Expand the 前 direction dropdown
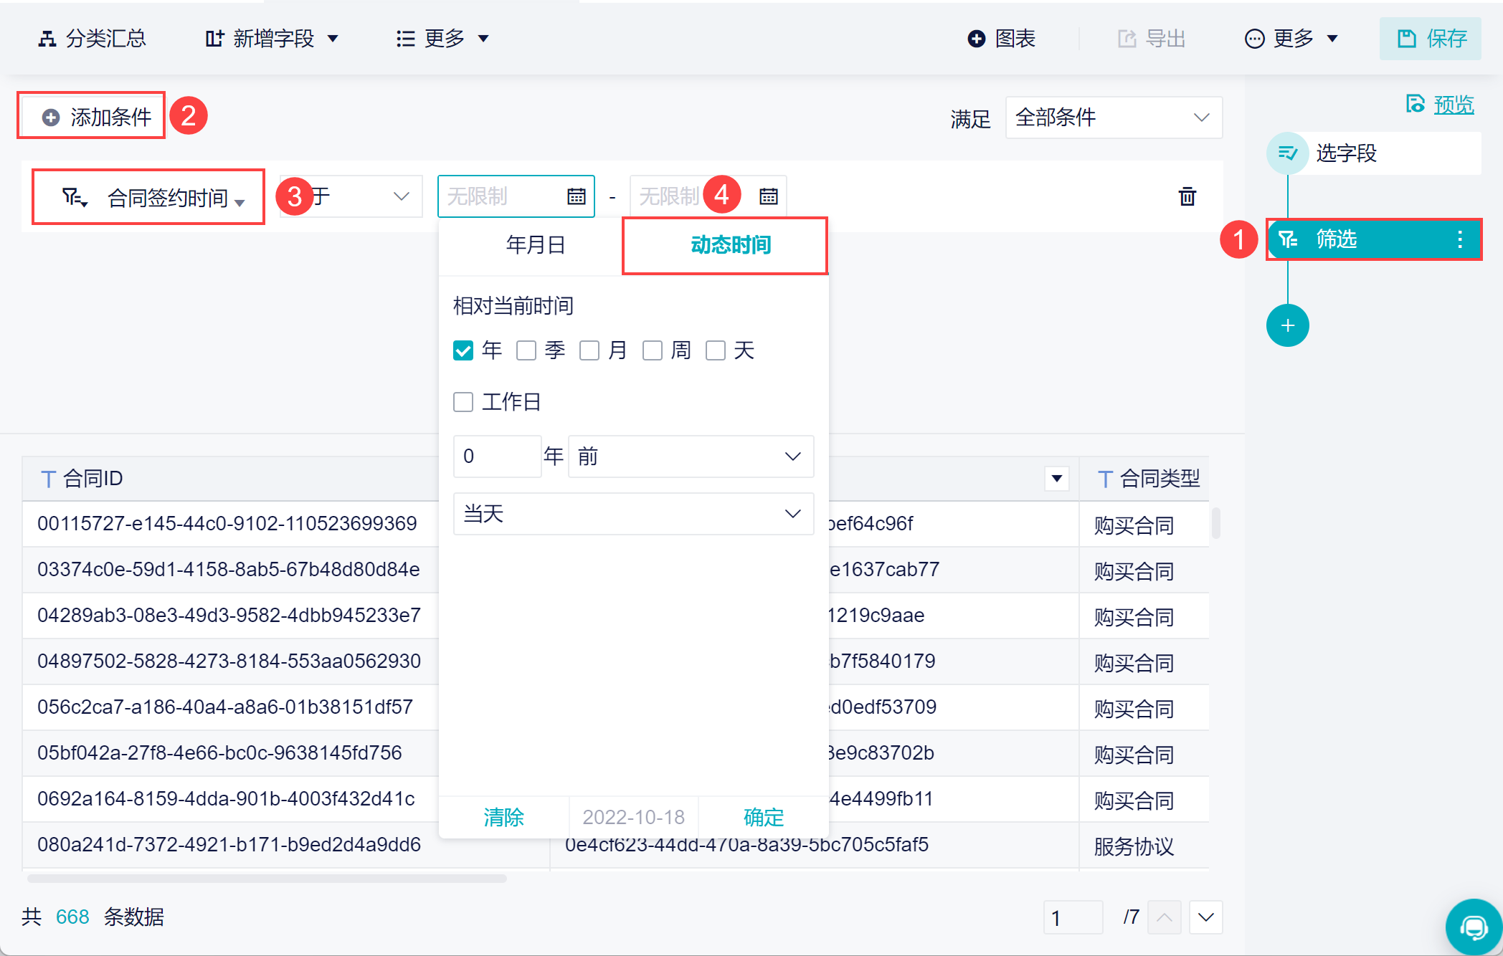 [690, 457]
